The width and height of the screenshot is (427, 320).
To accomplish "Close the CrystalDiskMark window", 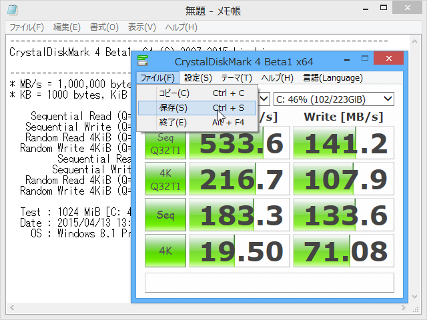I will [388, 58].
